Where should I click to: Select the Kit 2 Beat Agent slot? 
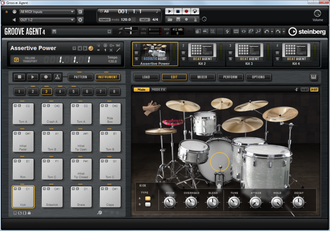tap(202, 54)
